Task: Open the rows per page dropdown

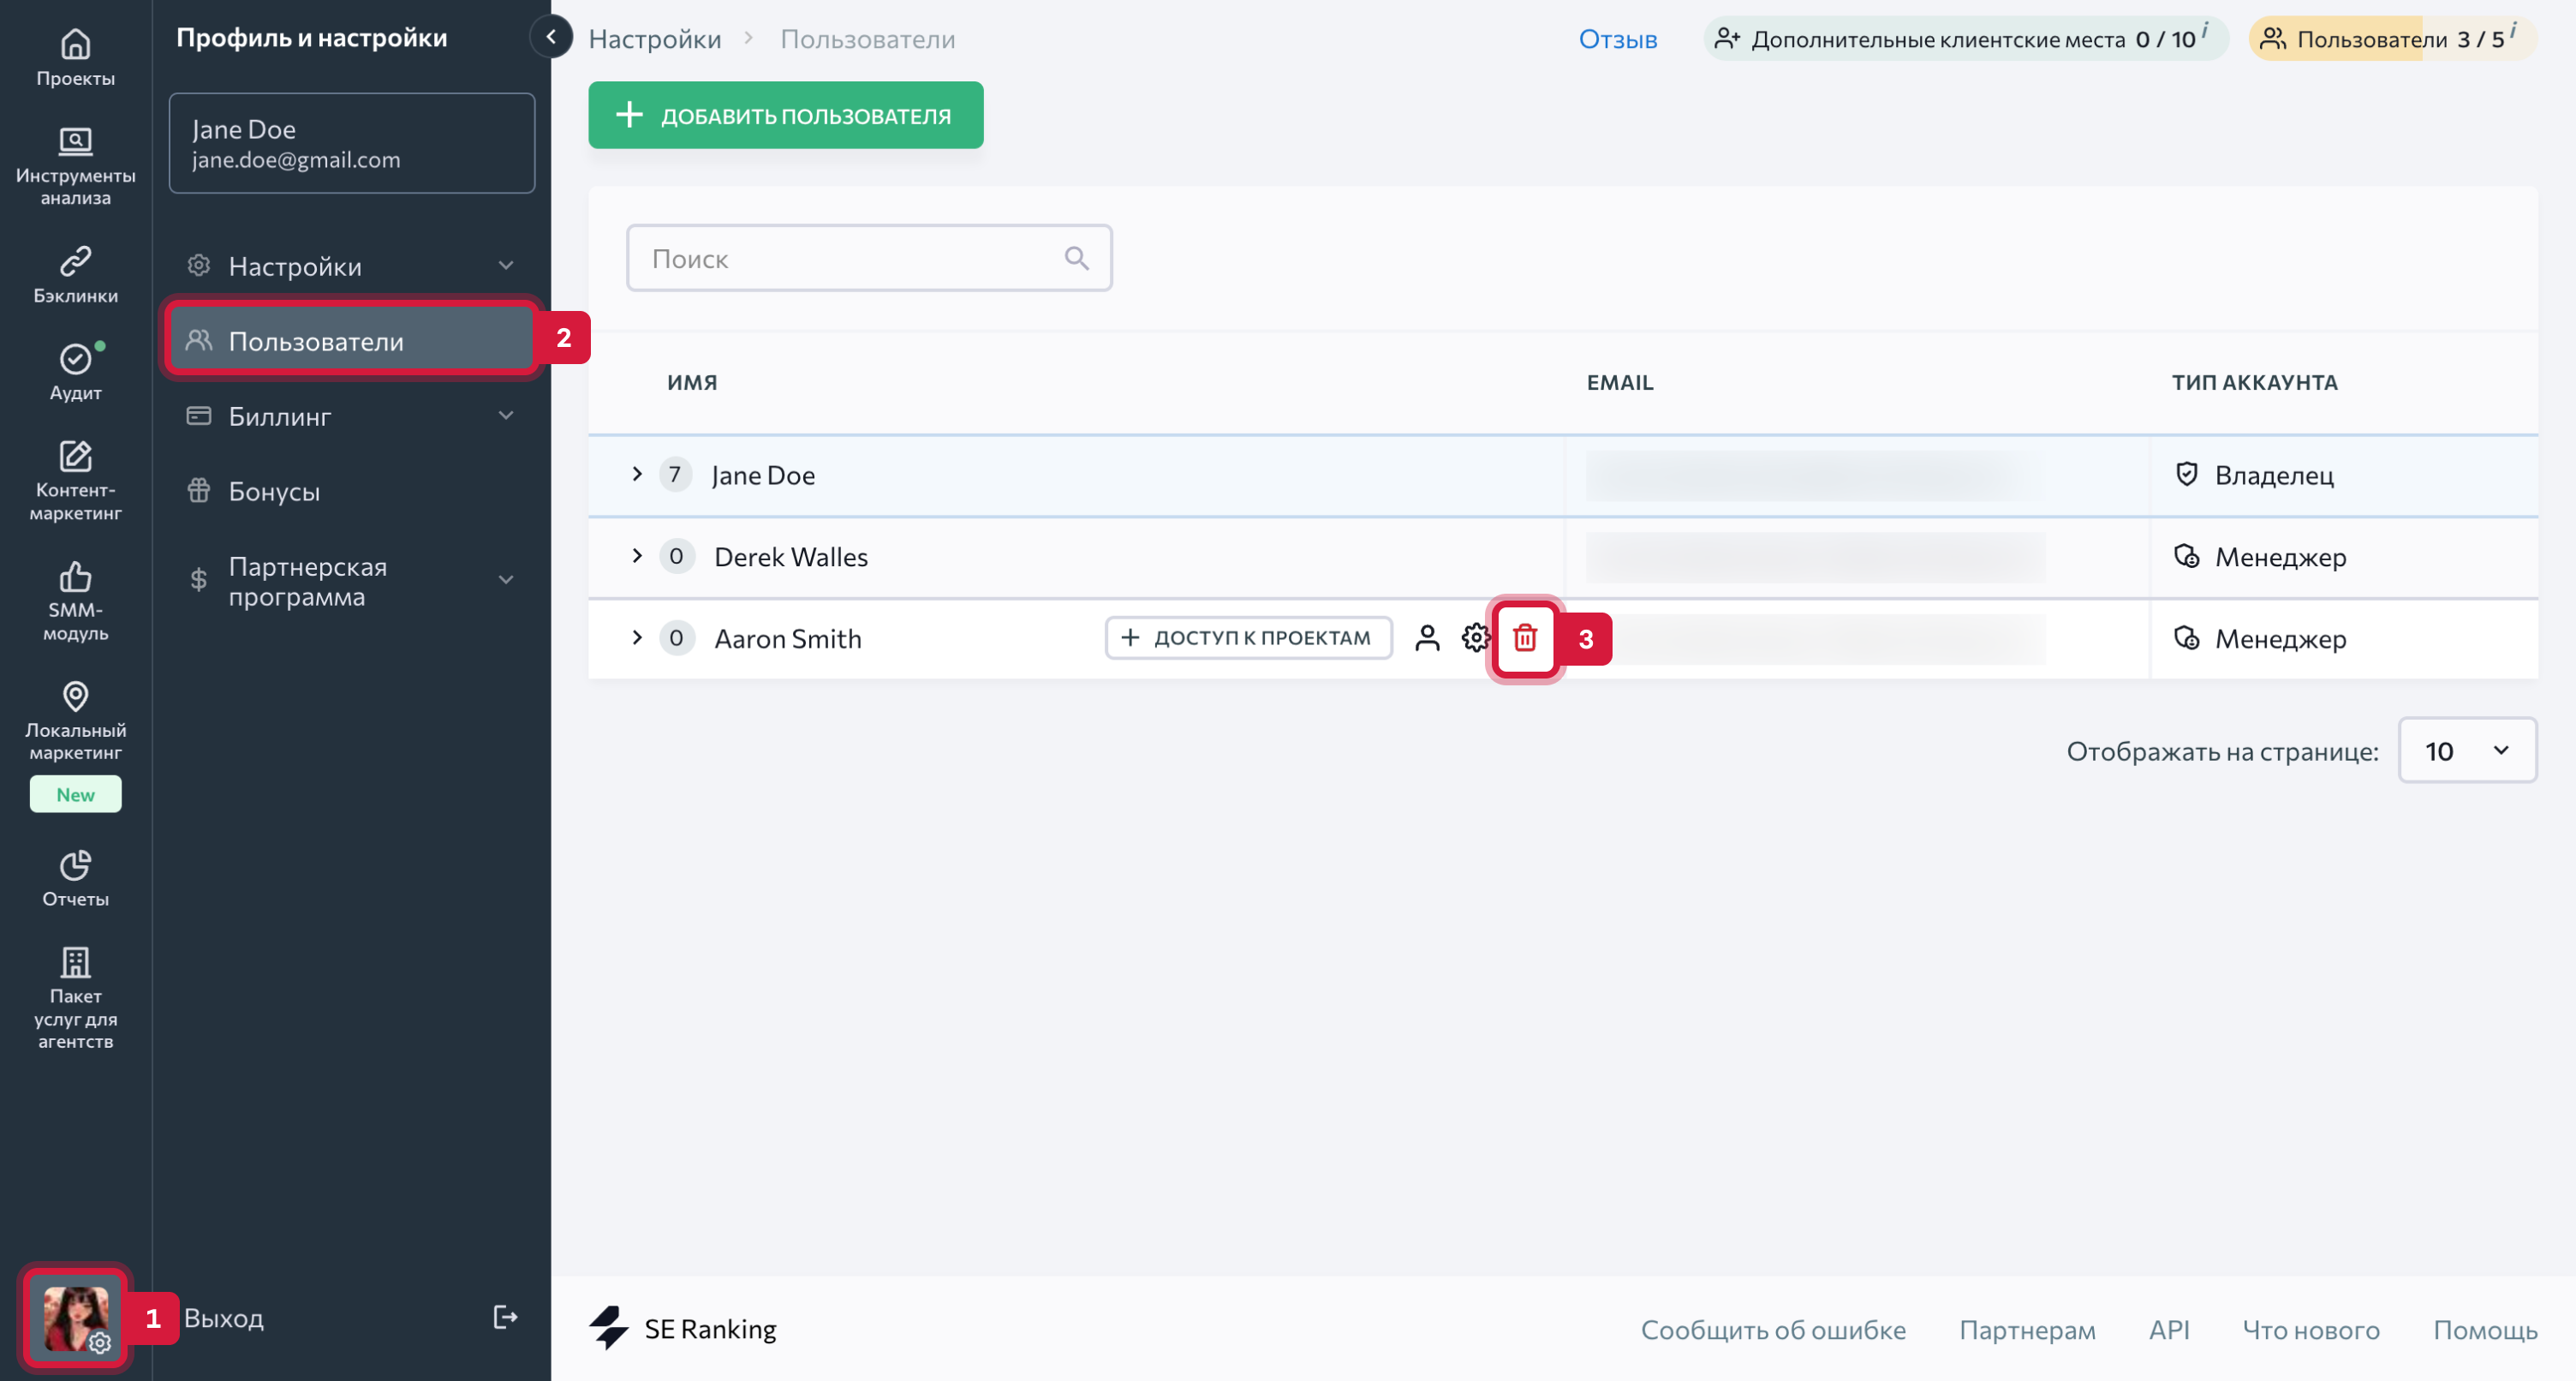Action: [x=2466, y=750]
